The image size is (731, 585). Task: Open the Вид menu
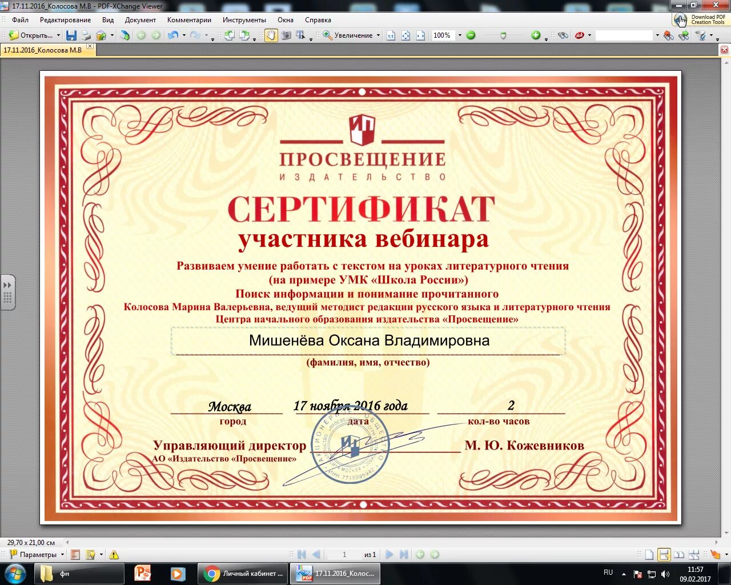[x=108, y=20]
